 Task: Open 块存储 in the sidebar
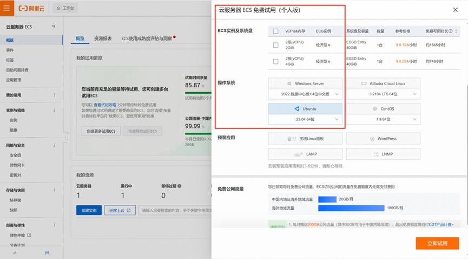coord(15,200)
